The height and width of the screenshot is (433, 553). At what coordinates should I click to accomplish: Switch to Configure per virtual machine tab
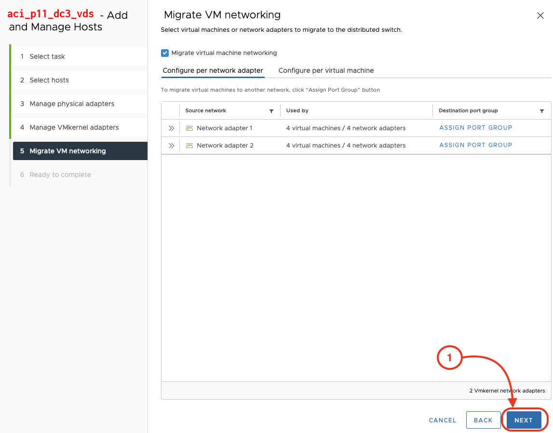click(326, 70)
